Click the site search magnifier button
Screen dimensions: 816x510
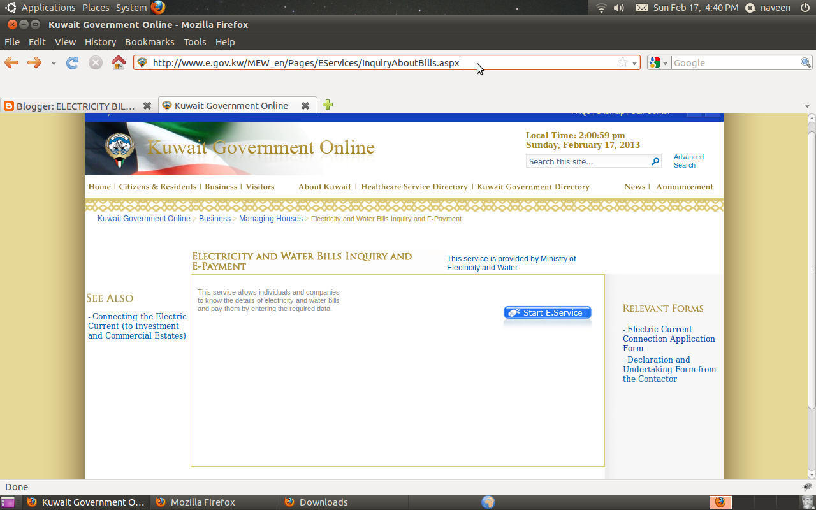point(654,161)
